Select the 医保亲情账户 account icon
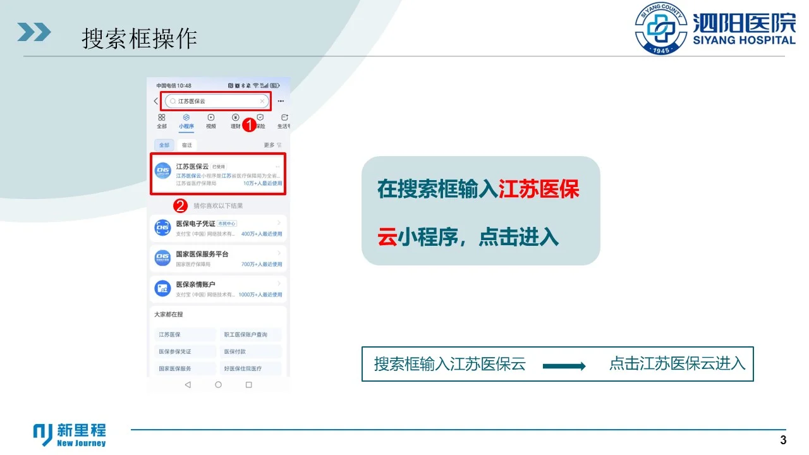 [162, 287]
